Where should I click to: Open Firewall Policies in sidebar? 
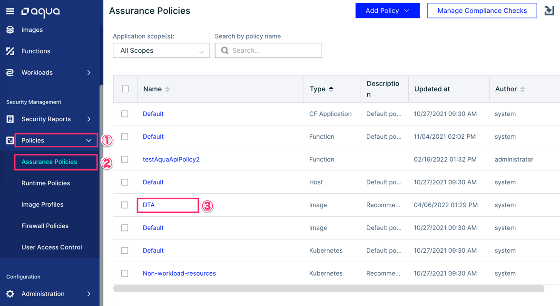45,226
